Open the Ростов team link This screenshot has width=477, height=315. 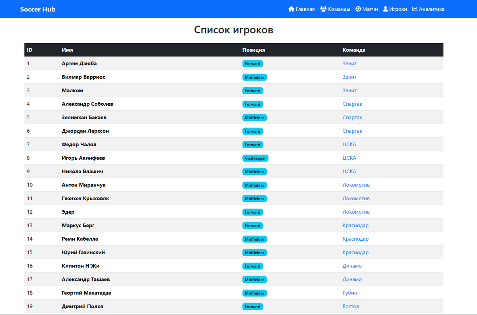(x=351, y=307)
